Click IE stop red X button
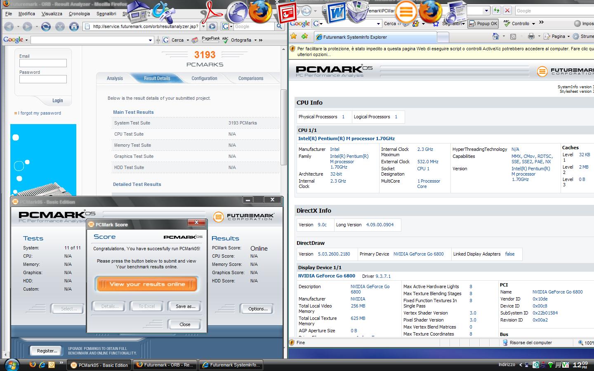 [507, 10]
